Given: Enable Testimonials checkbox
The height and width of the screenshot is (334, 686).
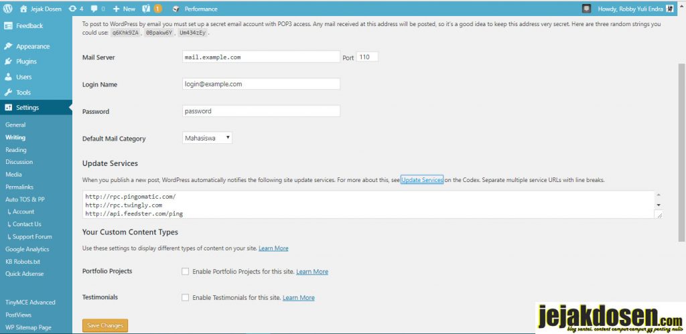Looking at the screenshot, I should click(185, 298).
